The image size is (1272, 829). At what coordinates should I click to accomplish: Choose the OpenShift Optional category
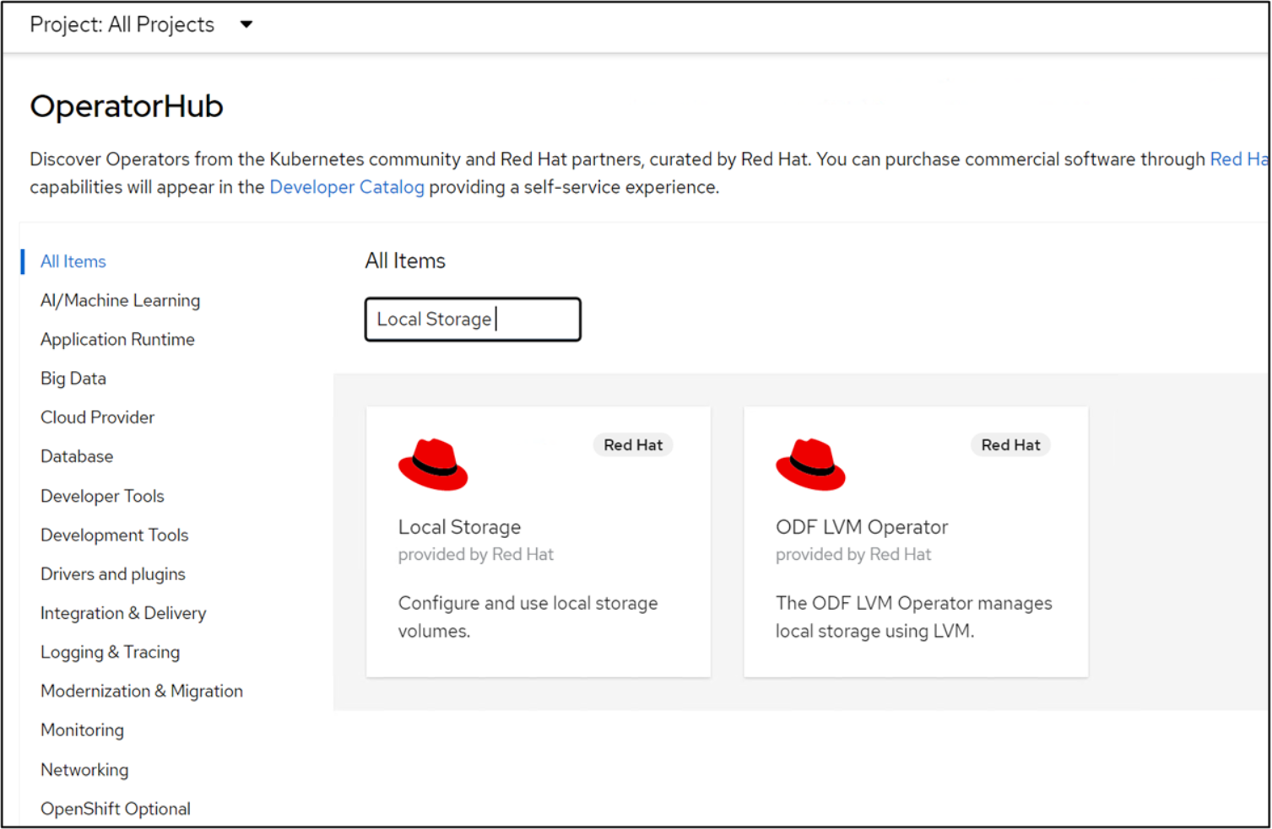pos(116,809)
